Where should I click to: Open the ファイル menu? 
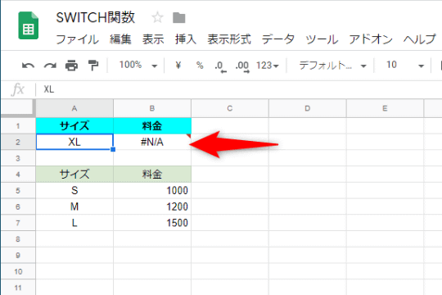click(x=77, y=39)
